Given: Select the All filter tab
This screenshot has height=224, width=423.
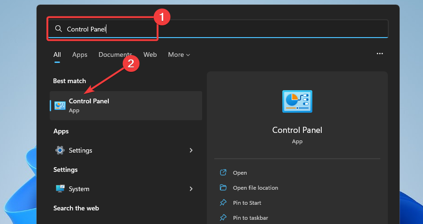Looking at the screenshot, I should (57, 54).
